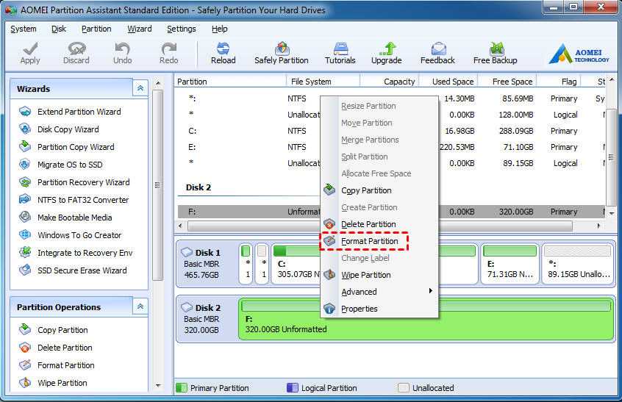Open the Disk menu
This screenshot has width=622, height=402.
coord(59,29)
